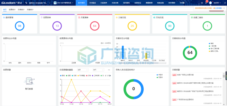Open the 交底台账 nav item

[x=115, y=3]
